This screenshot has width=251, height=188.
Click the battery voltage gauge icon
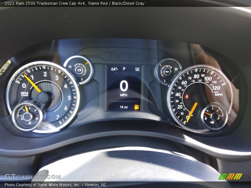coord(78,70)
